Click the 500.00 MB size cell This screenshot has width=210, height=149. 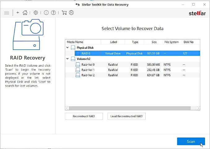click(x=153, y=64)
